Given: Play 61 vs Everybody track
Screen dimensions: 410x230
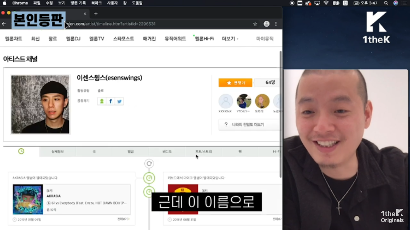Looking at the screenshot, I should [49, 203].
